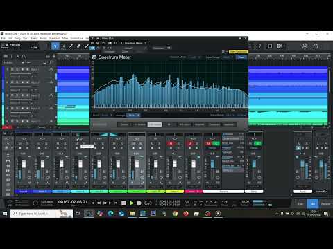Toggle the loop button in transport
The width and height of the screenshot is (333, 249).
(x=148, y=203)
